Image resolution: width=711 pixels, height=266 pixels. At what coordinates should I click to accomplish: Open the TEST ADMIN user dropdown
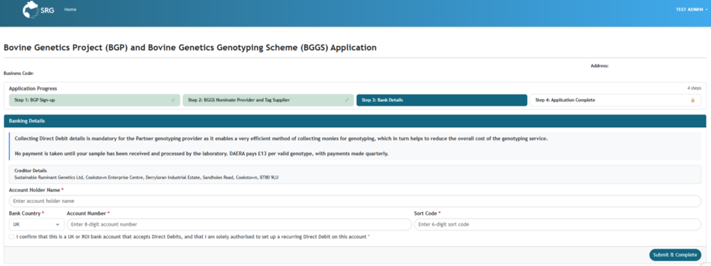pos(692,10)
